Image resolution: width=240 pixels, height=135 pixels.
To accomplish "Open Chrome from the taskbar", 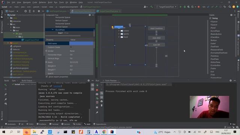I will tap(104, 132).
